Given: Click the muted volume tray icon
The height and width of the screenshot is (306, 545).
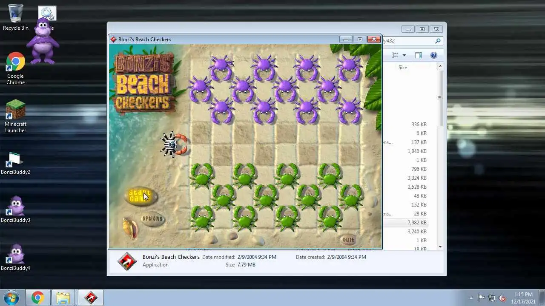Looking at the screenshot, I should 502,298.
